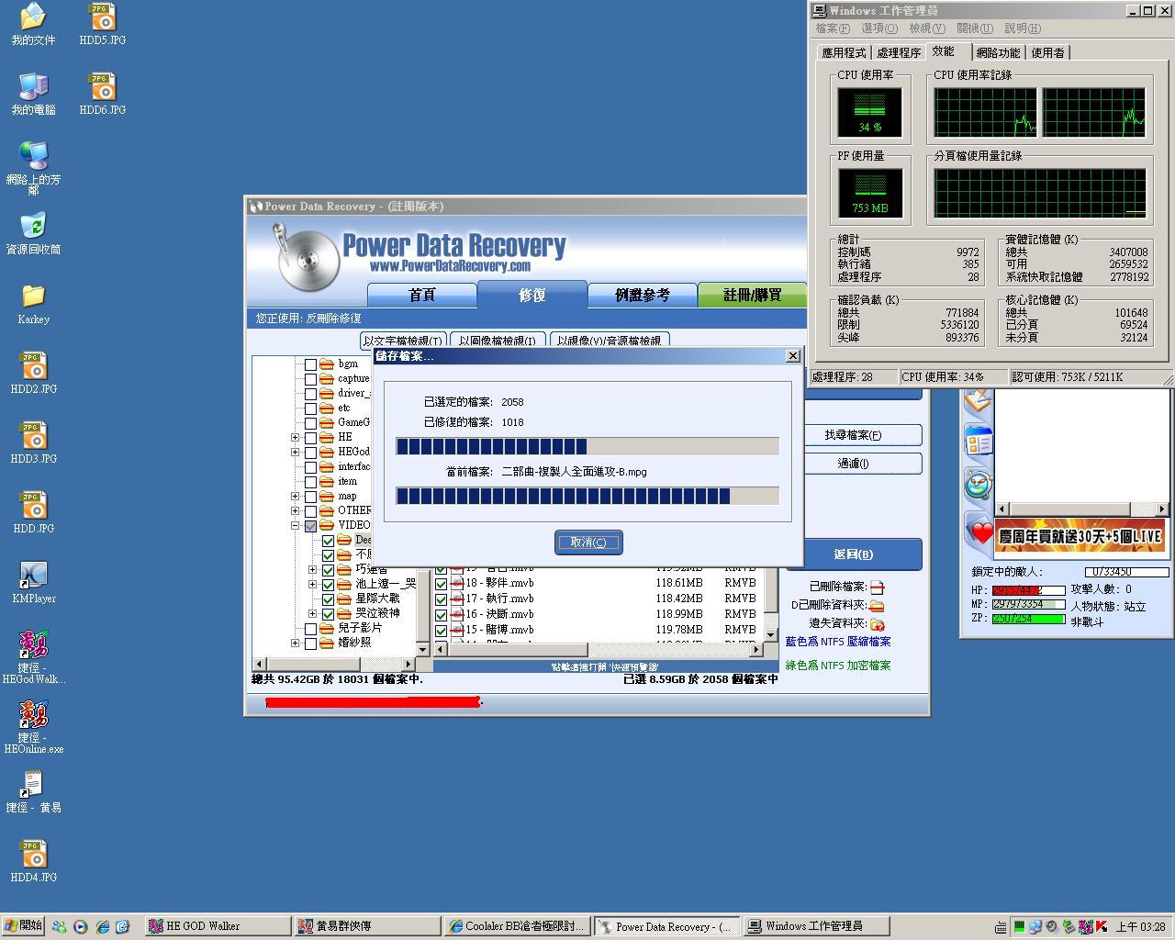Screen dimensions: 1175x940
Task: Click the current file progress bar
Action: pyautogui.click(x=587, y=496)
